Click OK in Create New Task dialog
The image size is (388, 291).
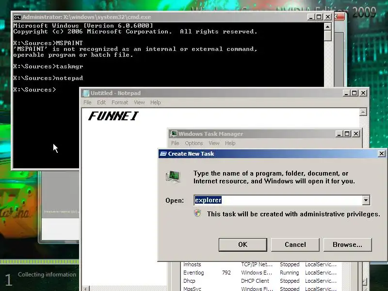click(243, 244)
